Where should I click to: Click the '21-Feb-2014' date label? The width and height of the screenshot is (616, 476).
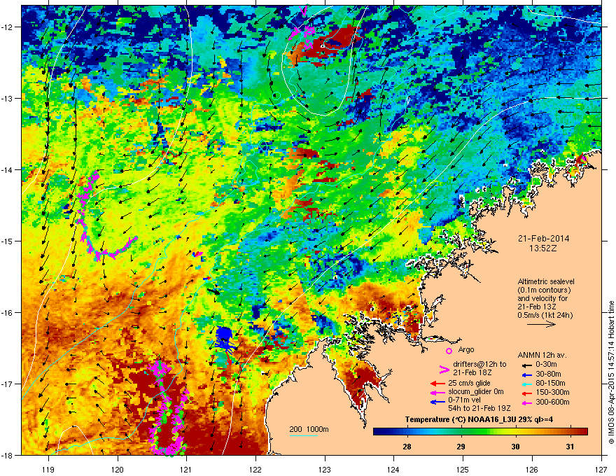543,239
